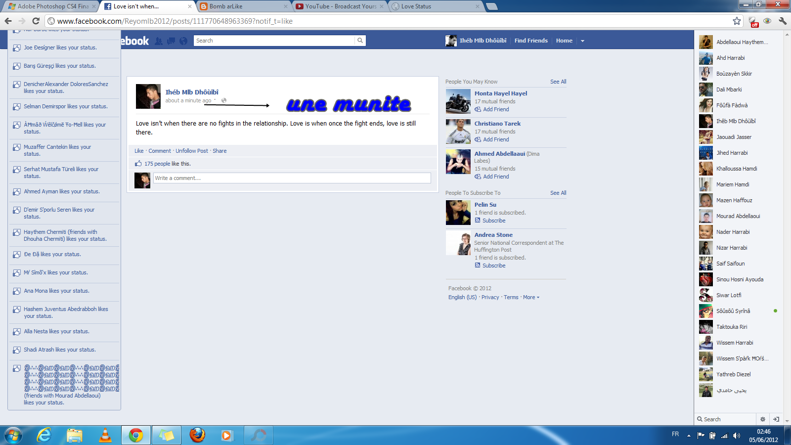The image size is (791, 445).
Task: Switch to Love Status tab
Action: point(435,6)
